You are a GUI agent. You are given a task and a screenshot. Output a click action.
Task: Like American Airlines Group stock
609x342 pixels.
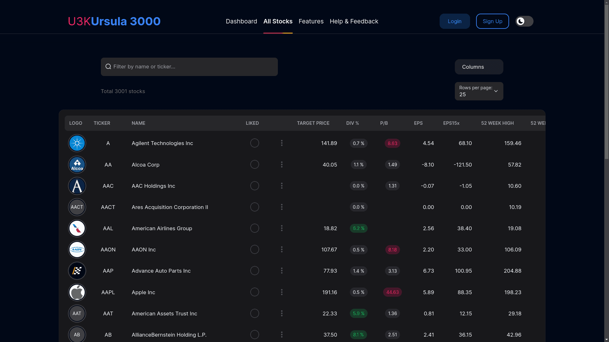(x=255, y=228)
